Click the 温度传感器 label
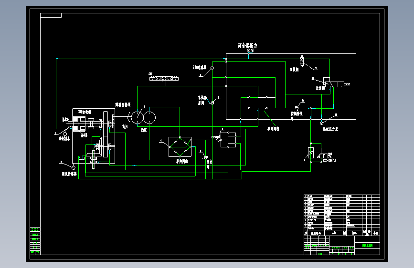414x268 pixels. [x=69, y=174]
